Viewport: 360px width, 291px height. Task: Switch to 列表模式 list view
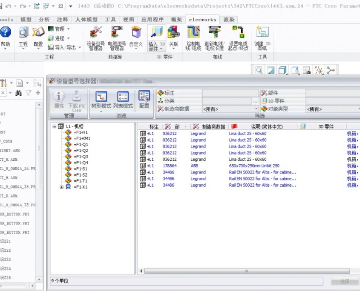tap(123, 100)
